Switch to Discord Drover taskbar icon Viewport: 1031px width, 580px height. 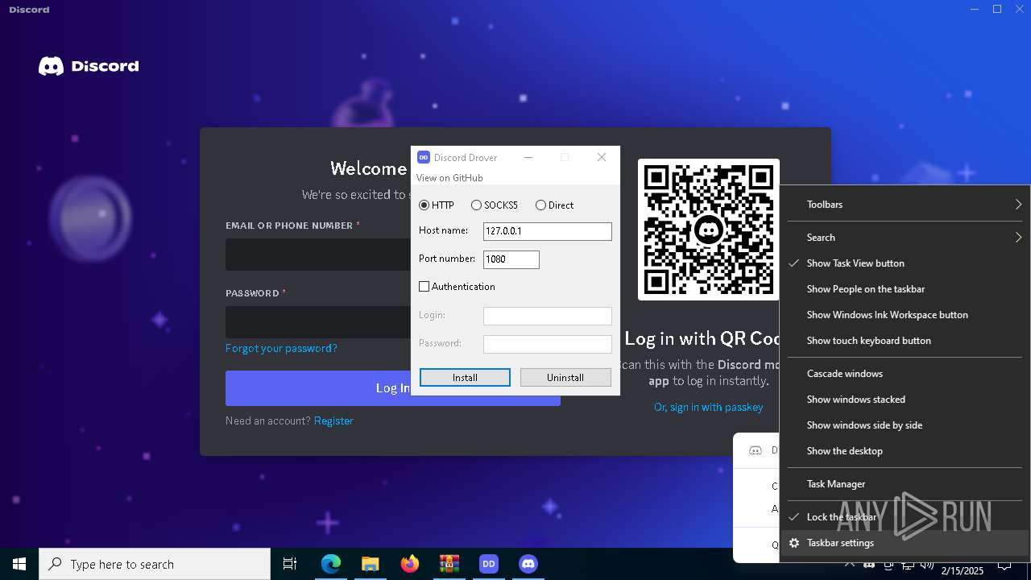[488, 564]
